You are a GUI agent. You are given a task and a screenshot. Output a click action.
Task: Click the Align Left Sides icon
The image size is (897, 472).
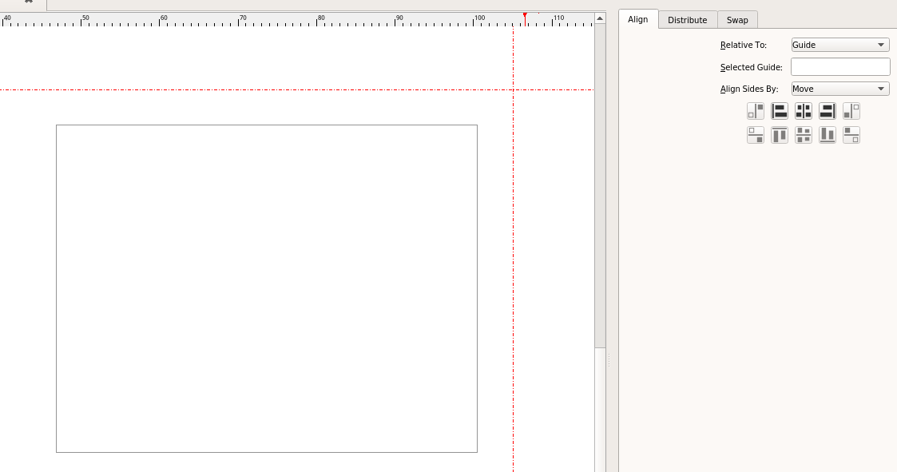click(779, 111)
